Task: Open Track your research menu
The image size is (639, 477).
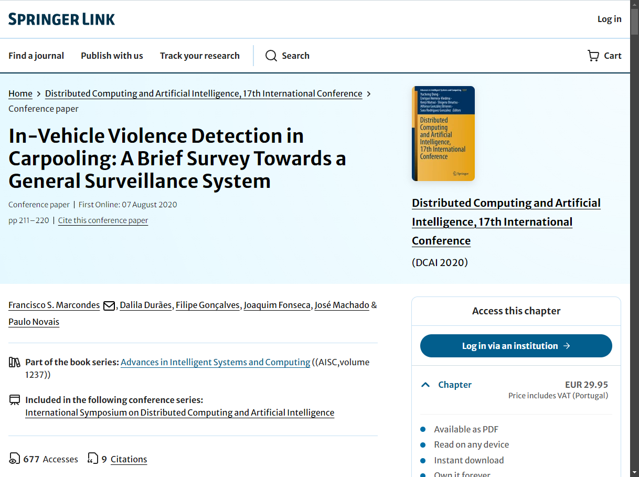Action: 200,56
